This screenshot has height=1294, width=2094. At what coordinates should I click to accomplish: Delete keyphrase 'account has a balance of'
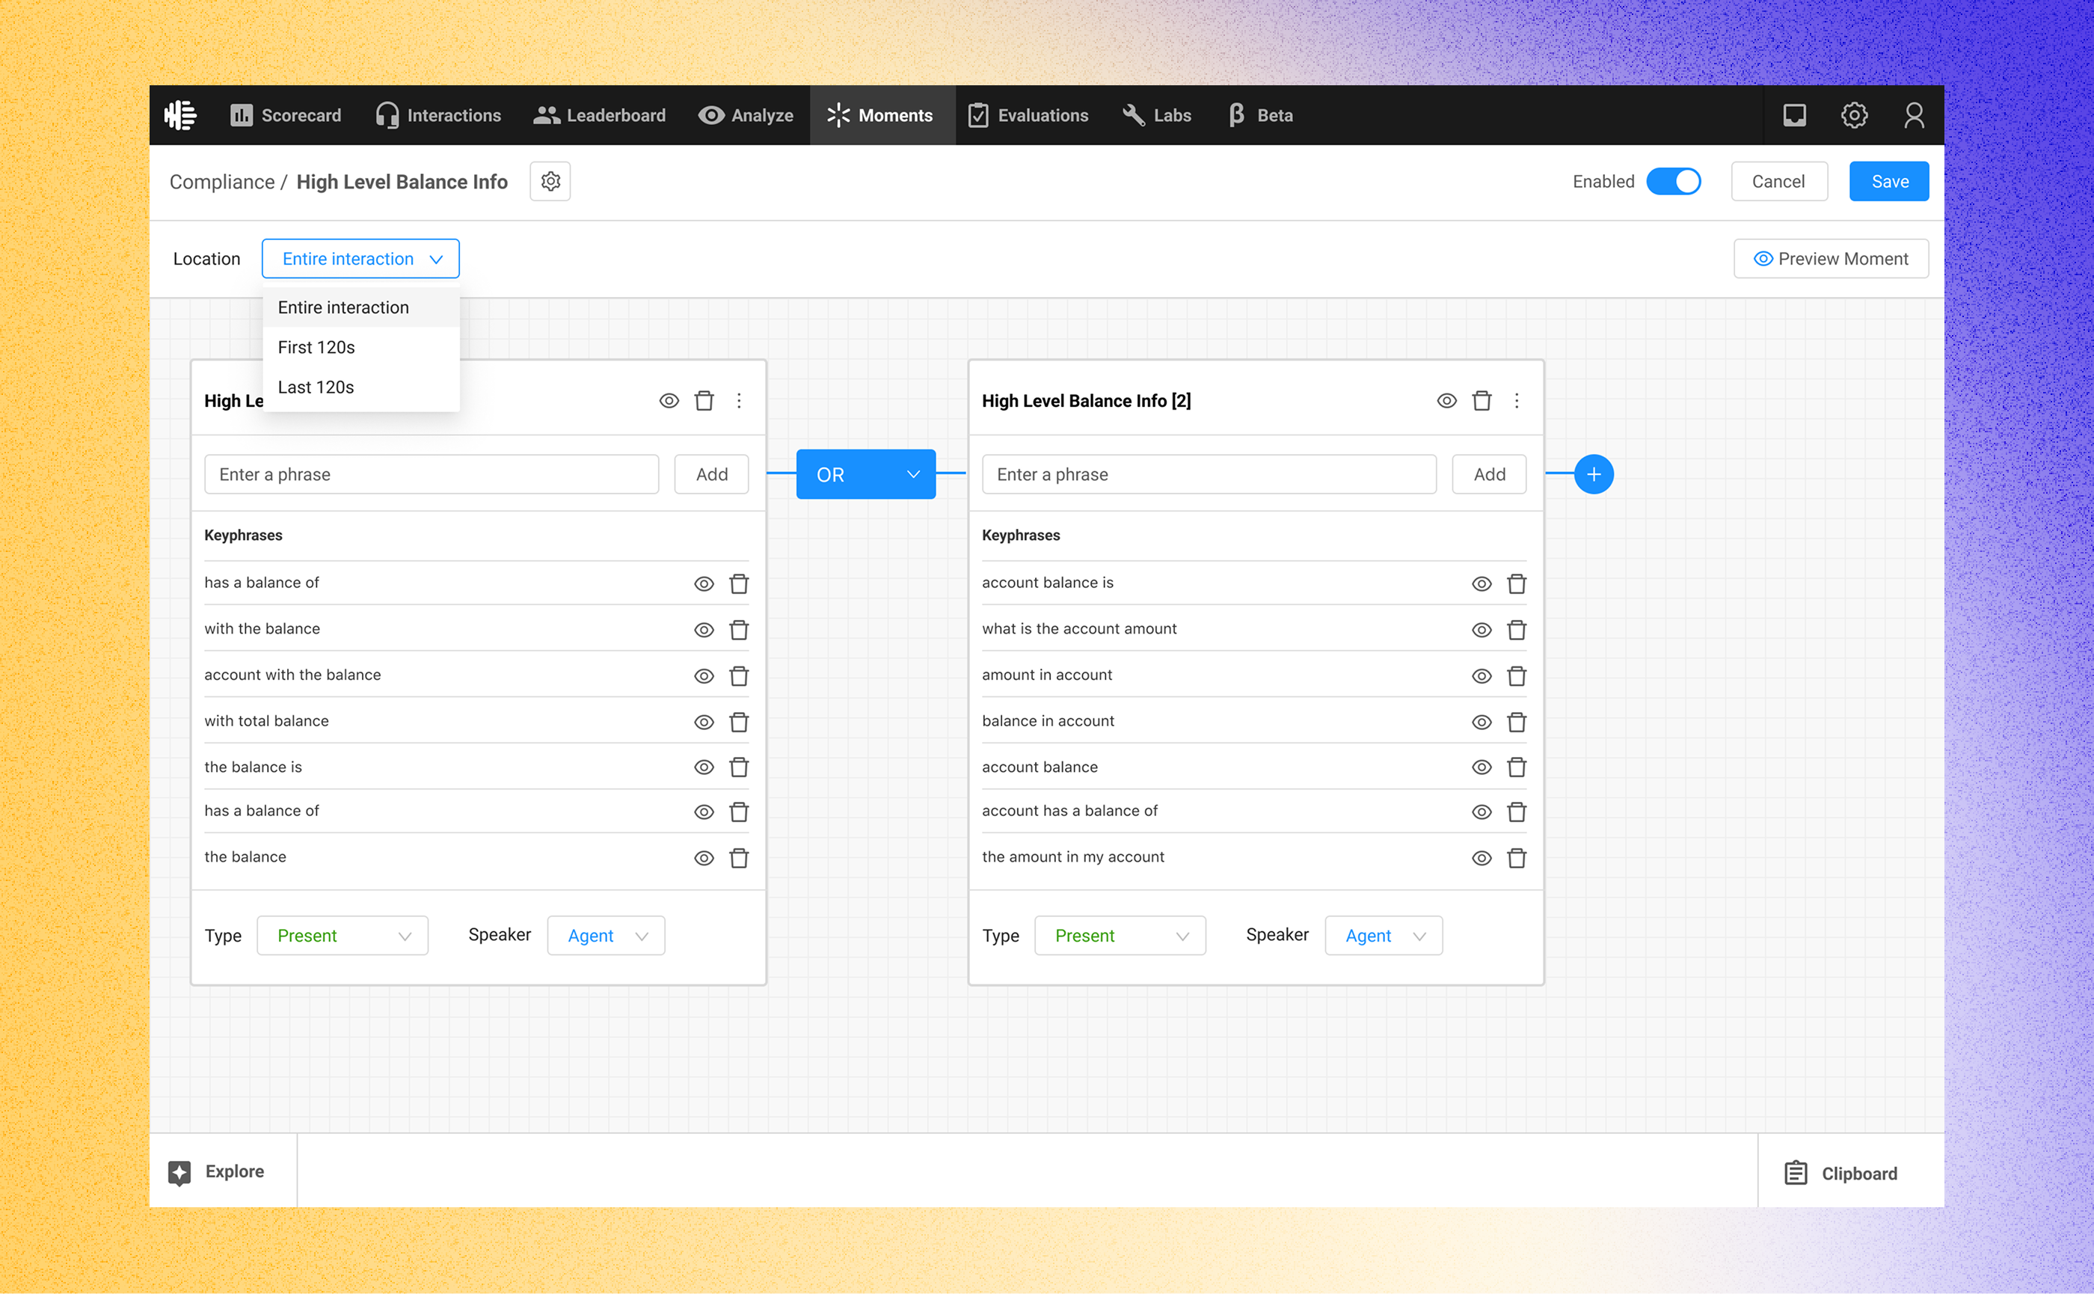tap(1517, 812)
